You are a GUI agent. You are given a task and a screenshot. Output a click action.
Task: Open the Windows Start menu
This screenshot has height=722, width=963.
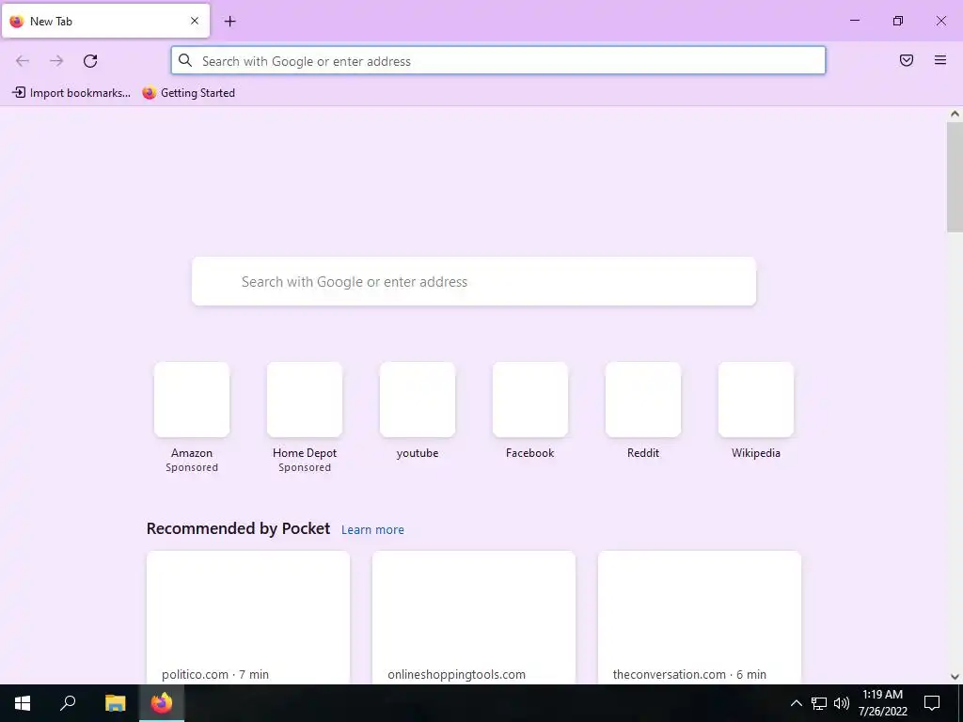click(x=23, y=703)
